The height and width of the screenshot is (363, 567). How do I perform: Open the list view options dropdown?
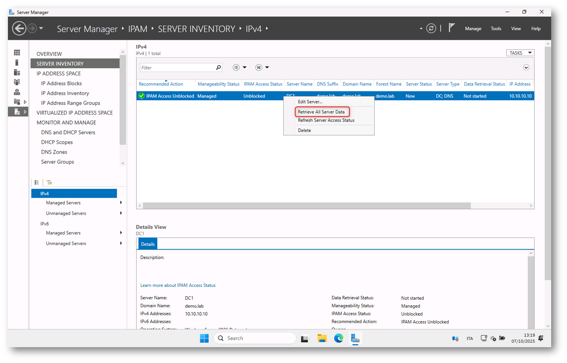[239, 68]
